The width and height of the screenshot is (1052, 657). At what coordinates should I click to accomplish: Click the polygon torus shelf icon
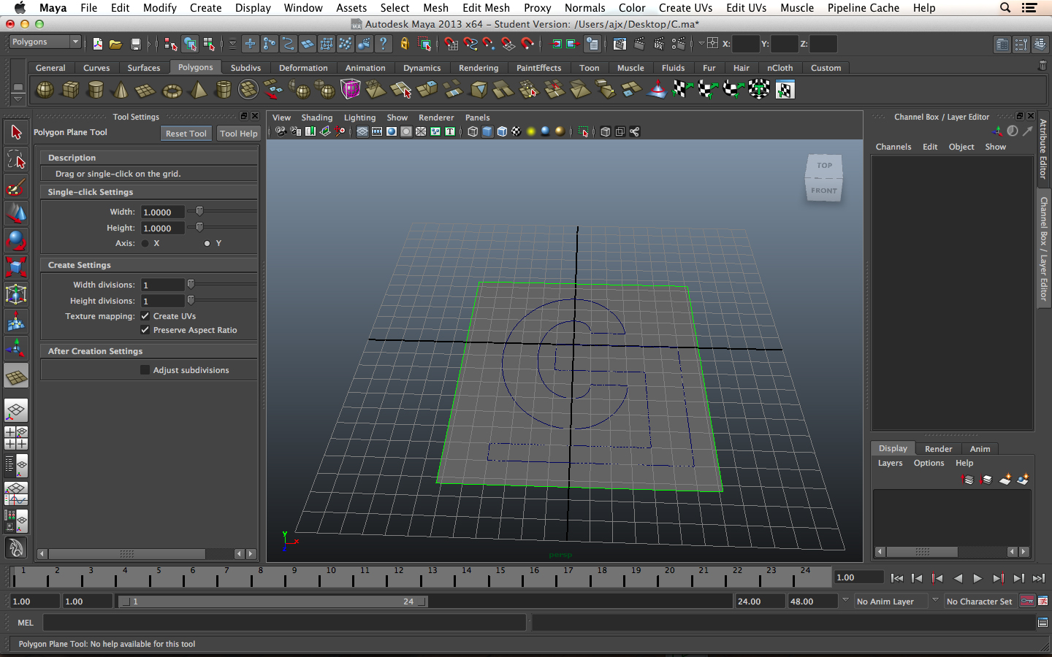172,91
